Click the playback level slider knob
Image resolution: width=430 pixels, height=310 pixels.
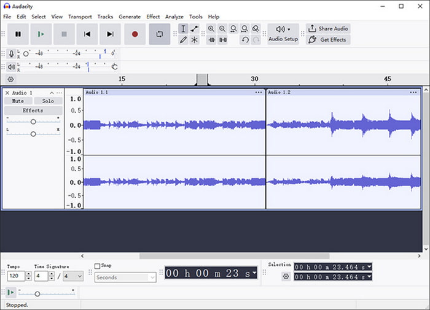pyautogui.click(x=115, y=67)
